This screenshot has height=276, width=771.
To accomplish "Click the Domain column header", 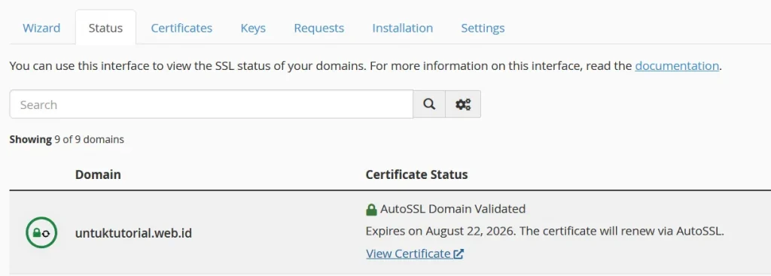I will point(98,174).
